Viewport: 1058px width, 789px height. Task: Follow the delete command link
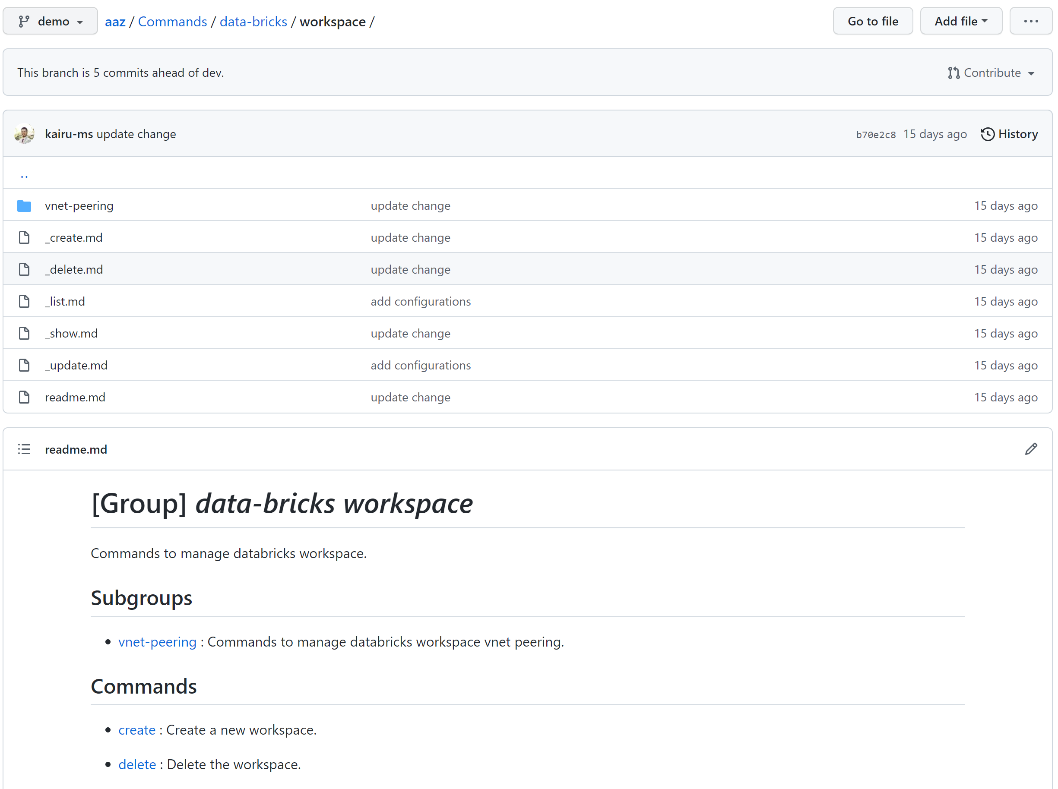(137, 765)
